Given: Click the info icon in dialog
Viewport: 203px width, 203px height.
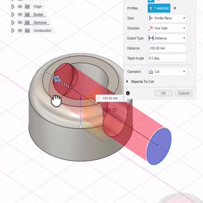Looking at the screenshot, I should pos(128,93).
